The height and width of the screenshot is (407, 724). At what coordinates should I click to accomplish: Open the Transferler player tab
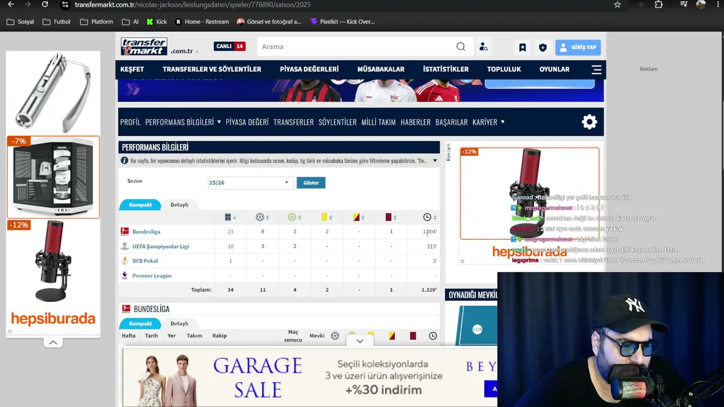294,122
